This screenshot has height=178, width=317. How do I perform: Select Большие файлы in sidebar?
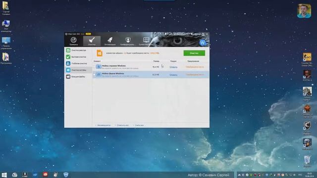[x=78, y=77]
